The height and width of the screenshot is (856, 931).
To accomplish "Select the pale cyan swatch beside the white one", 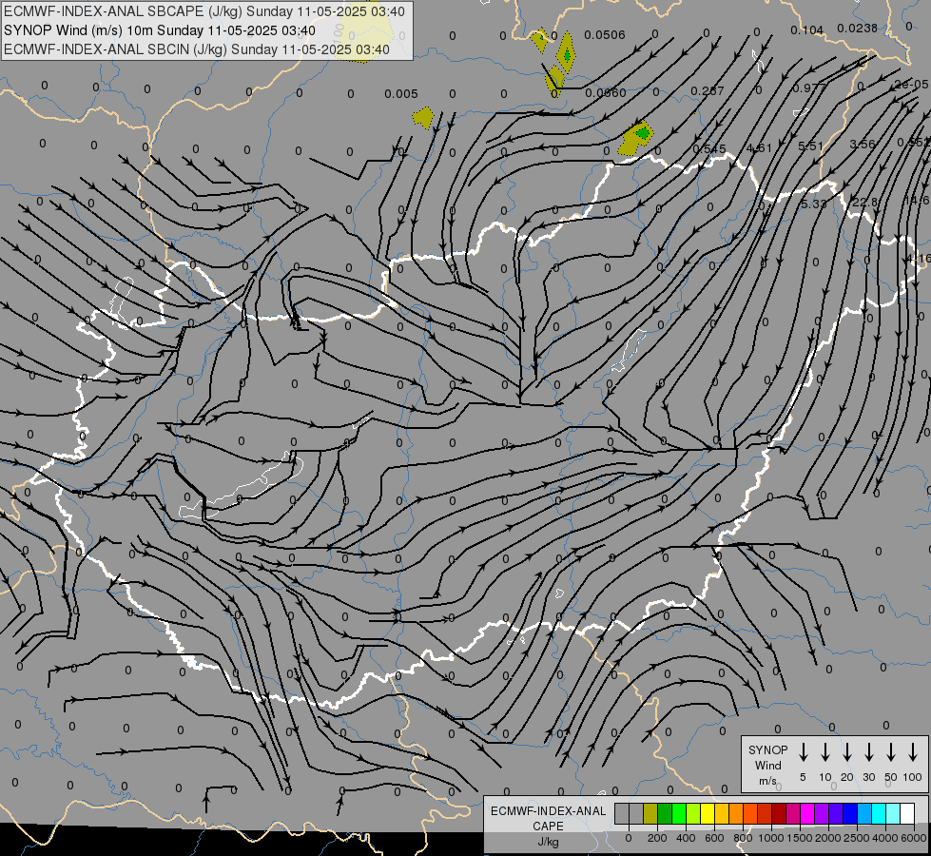I will pyautogui.click(x=893, y=814).
